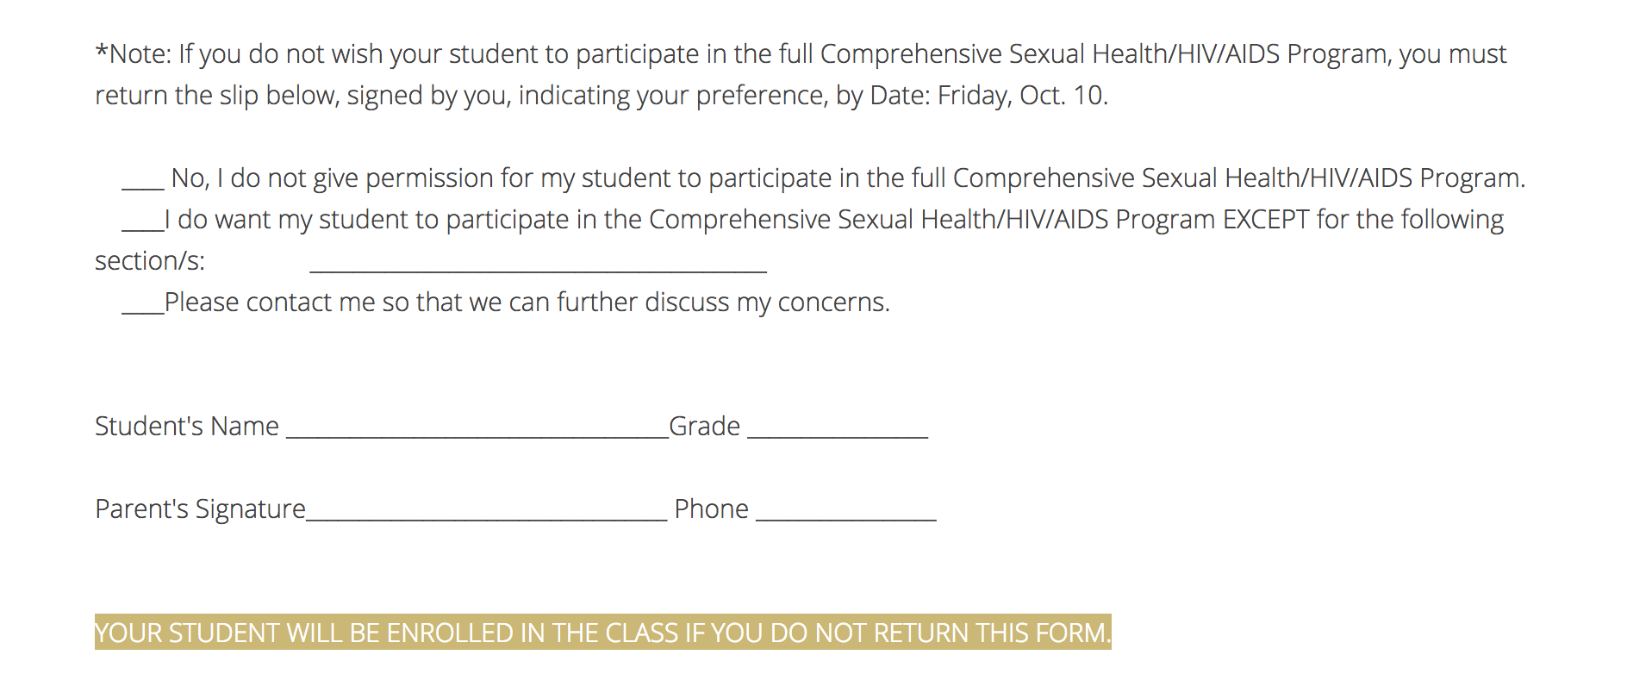Click the "*Note:" text at the top
Screen dimensions: 1627x686
[134, 53]
